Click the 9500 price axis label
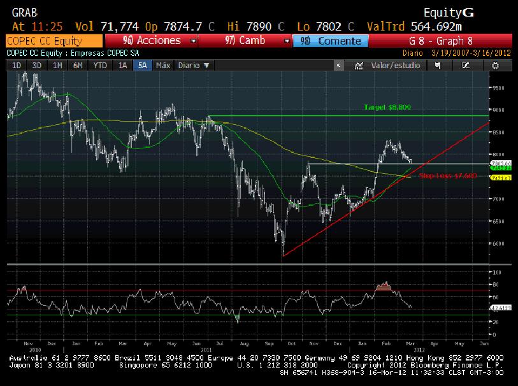The height and width of the screenshot is (386, 518). (x=498, y=88)
